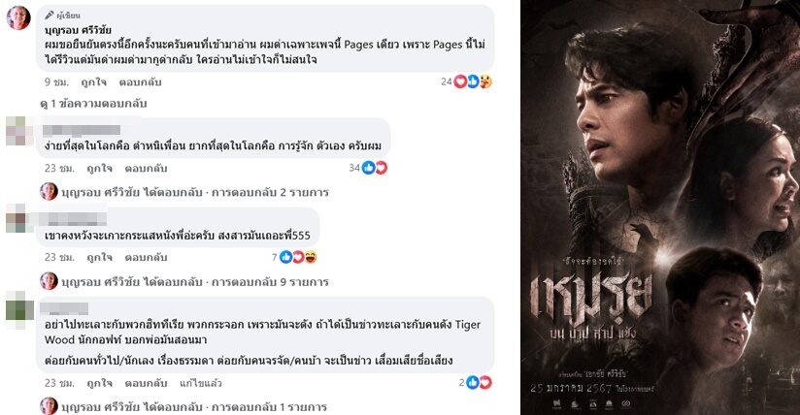Like the top comment via 'ถูกใจ'

tap(93, 82)
